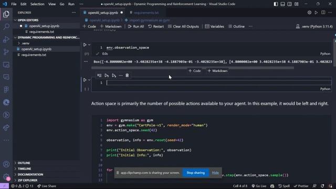This screenshot has width=336, height=189.
Task: Start Live Share from status bar
Action: pos(47,186)
